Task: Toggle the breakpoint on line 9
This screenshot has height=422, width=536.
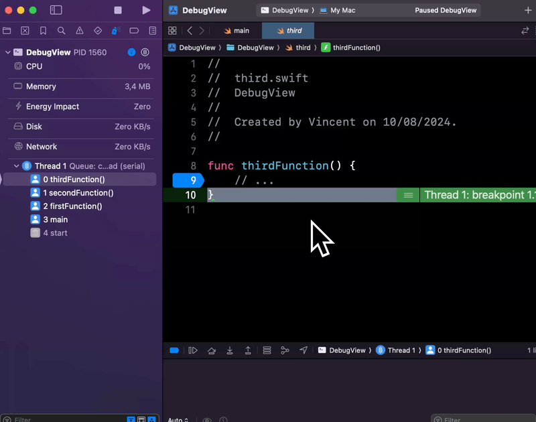Action: pyautogui.click(x=188, y=180)
